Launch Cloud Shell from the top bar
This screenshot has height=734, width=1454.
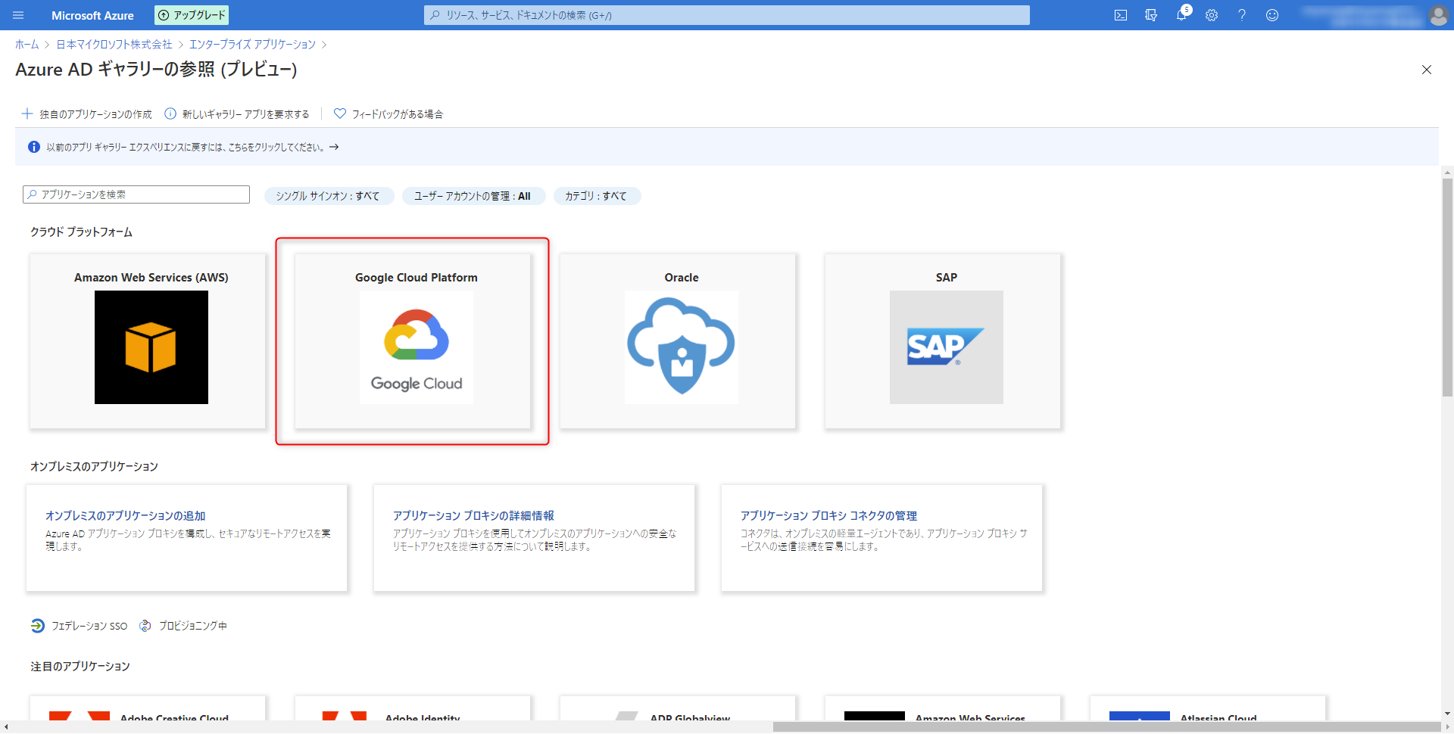point(1120,15)
